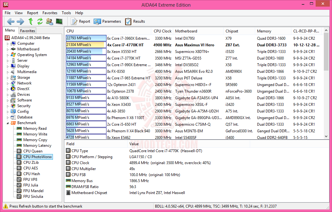Expand the Software tree node
Image resolution: width=332 pixels, height=212 pixels.
click(x=8, y=100)
